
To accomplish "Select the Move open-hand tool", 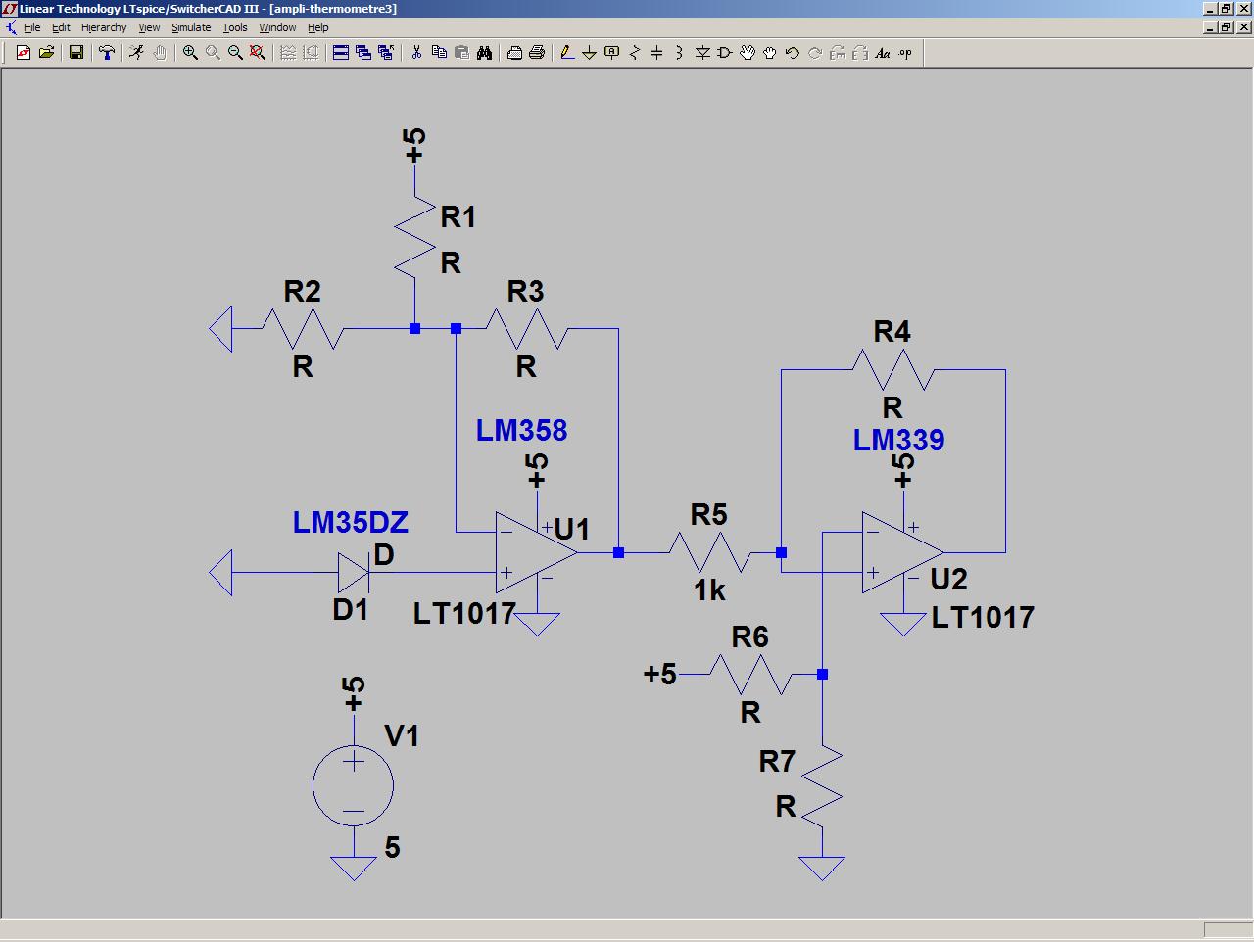I will pyautogui.click(x=748, y=53).
